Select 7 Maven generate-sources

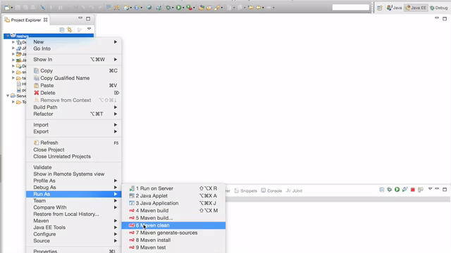coord(173,233)
